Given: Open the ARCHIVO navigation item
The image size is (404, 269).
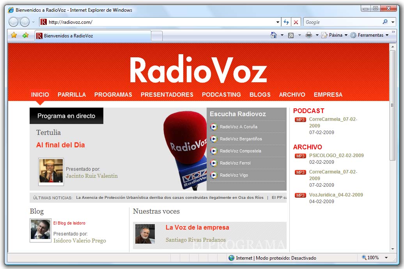Looking at the screenshot, I should pyautogui.click(x=292, y=95).
